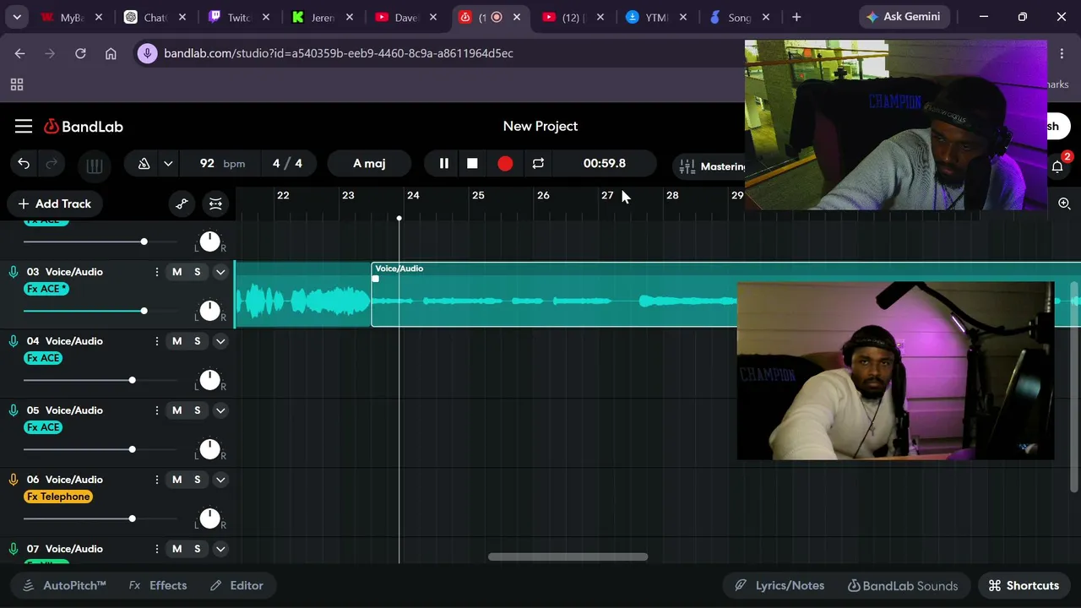The height and width of the screenshot is (608, 1081).
Task: Open the BandLab Sounds panel
Action: click(903, 585)
